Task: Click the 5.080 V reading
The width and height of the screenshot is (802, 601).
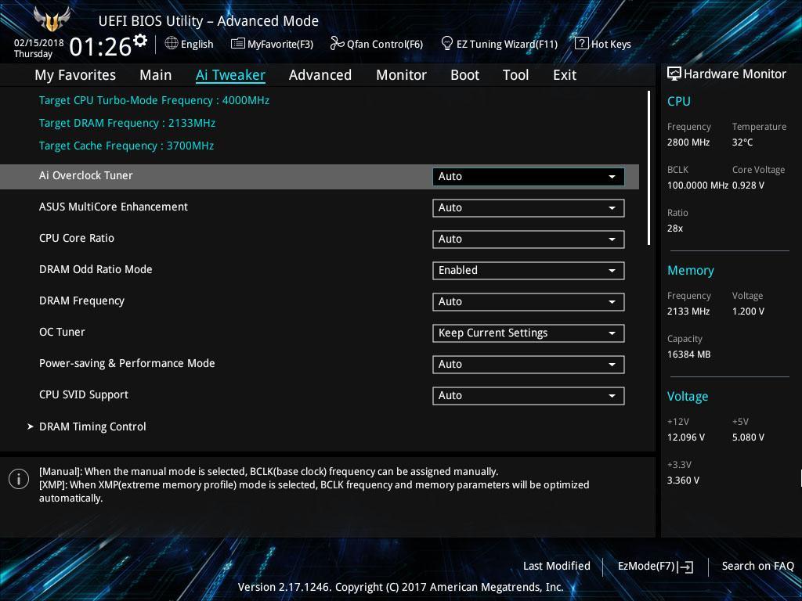Action: [x=748, y=437]
